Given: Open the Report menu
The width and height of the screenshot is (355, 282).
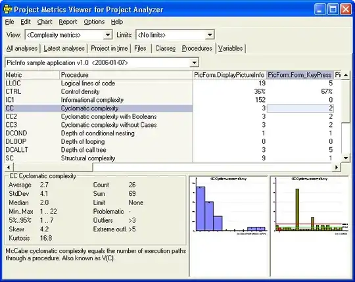Looking at the screenshot, I should click(x=68, y=22).
